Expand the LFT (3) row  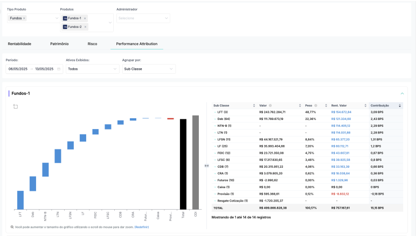point(215,112)
